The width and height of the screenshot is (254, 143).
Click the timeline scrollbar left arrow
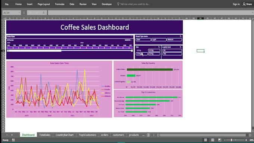8,51
